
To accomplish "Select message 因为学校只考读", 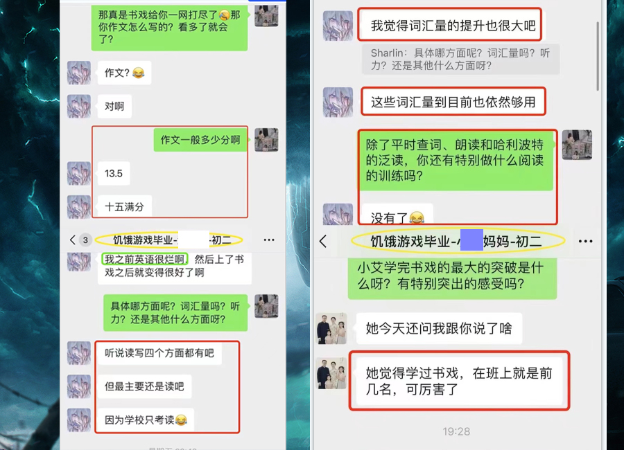I will click(x=146, y=420).
